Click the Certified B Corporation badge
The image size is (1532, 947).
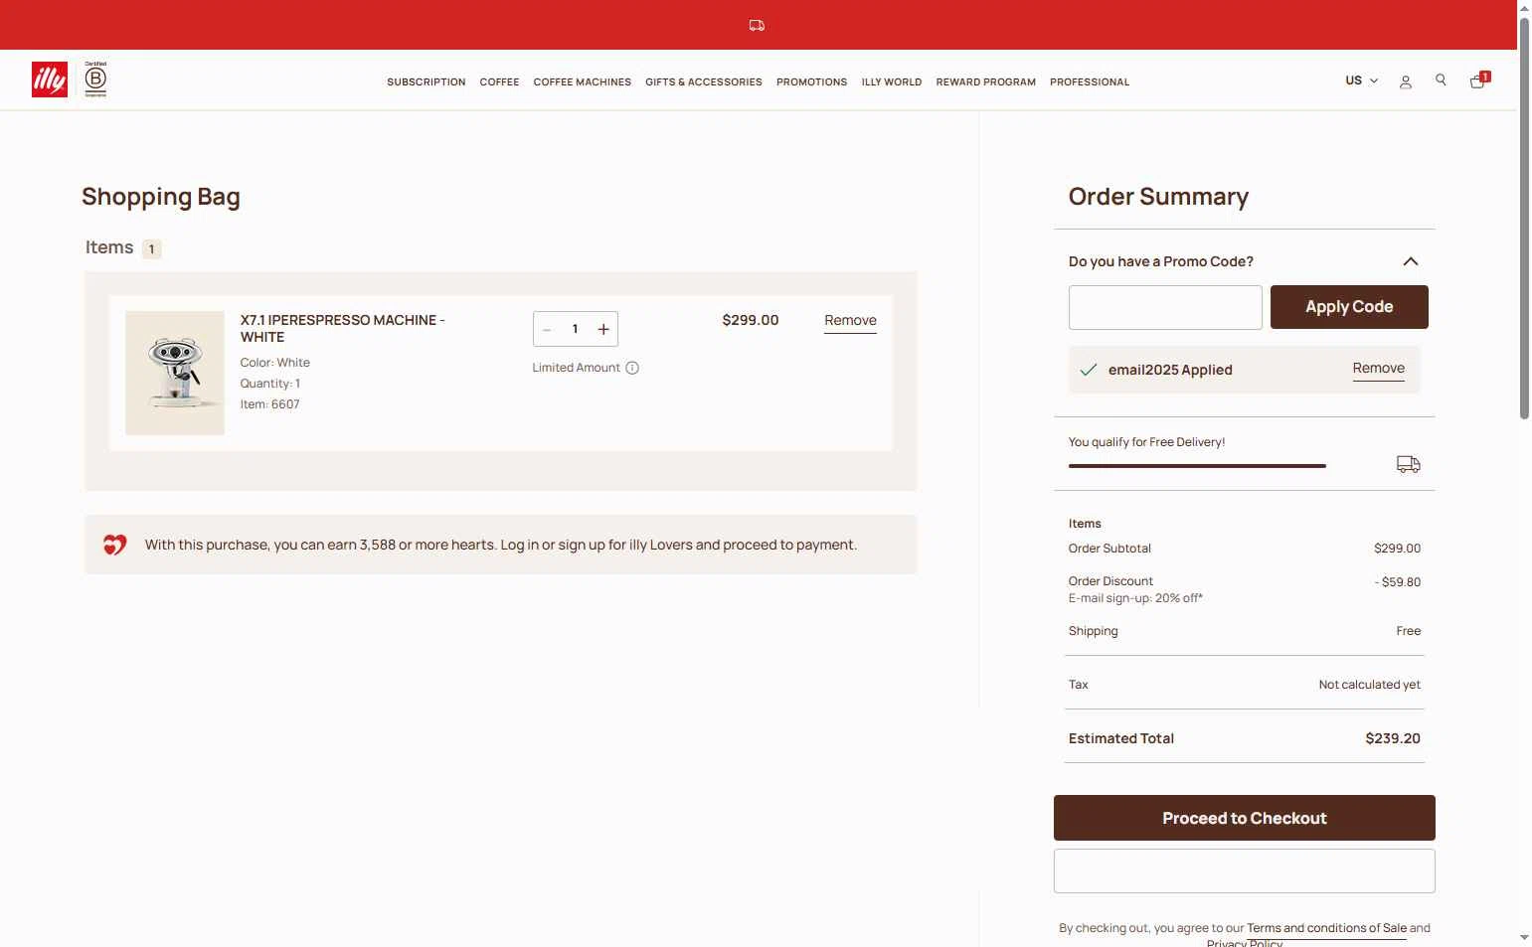pos(95,79)
